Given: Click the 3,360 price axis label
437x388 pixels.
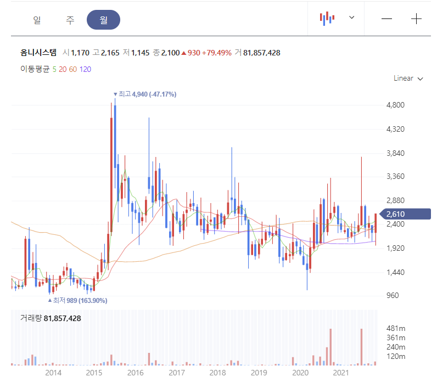Looking at the screenshot, I should [395, 176].
